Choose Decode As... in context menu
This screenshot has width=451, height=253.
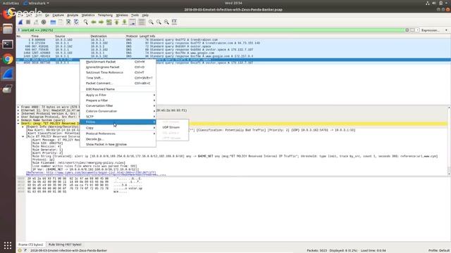118,139
